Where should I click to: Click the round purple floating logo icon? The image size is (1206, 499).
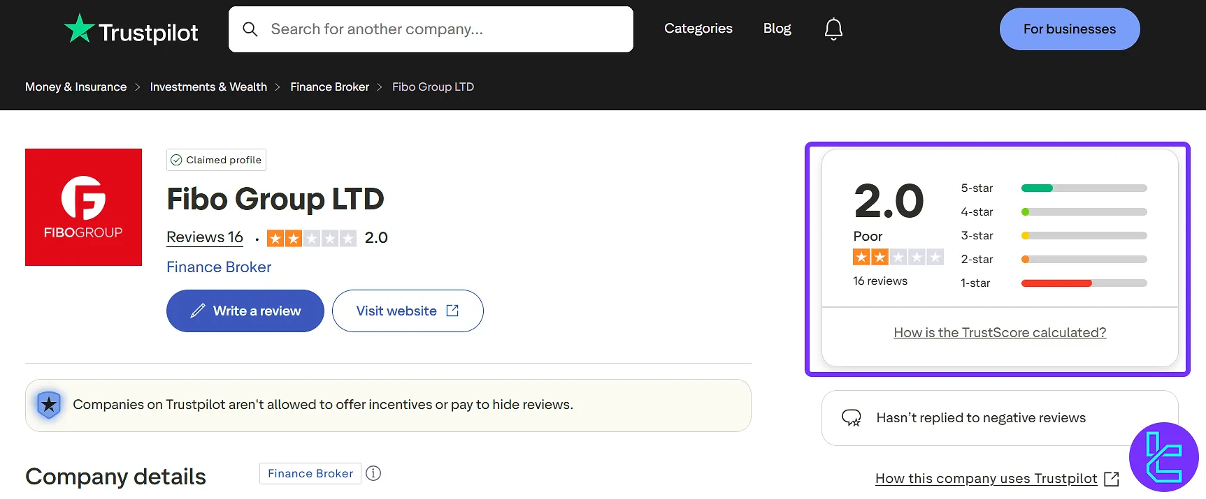tap(1163, 457)
